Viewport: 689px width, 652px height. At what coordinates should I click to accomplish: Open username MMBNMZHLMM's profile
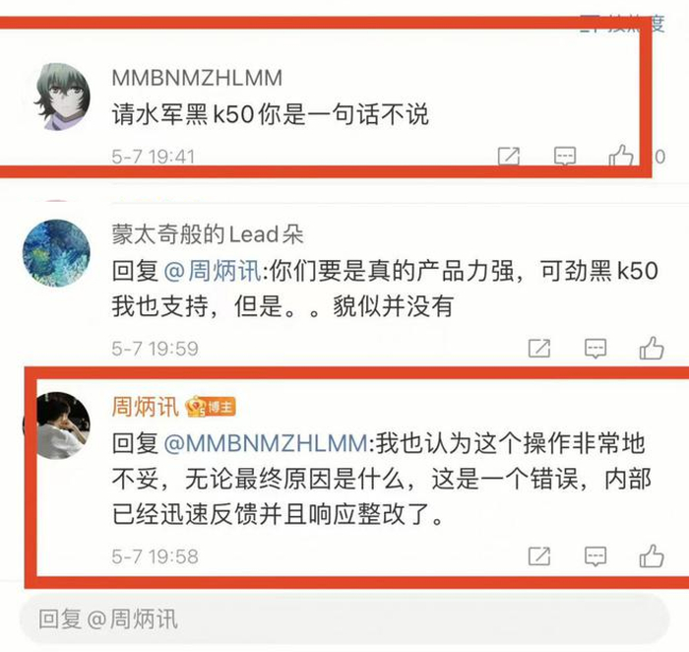(x=197, y=78)
